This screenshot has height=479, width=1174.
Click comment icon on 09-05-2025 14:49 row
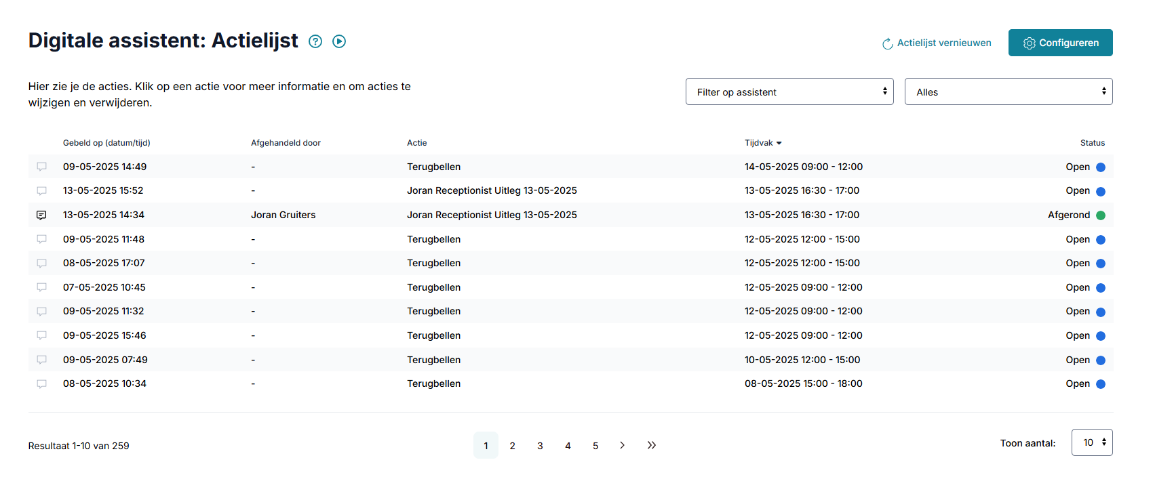pyautogui.click(x=41, y=167)
